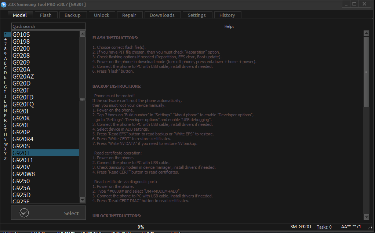
Task: Select model G9209
Action: click(x=45, y=62)
